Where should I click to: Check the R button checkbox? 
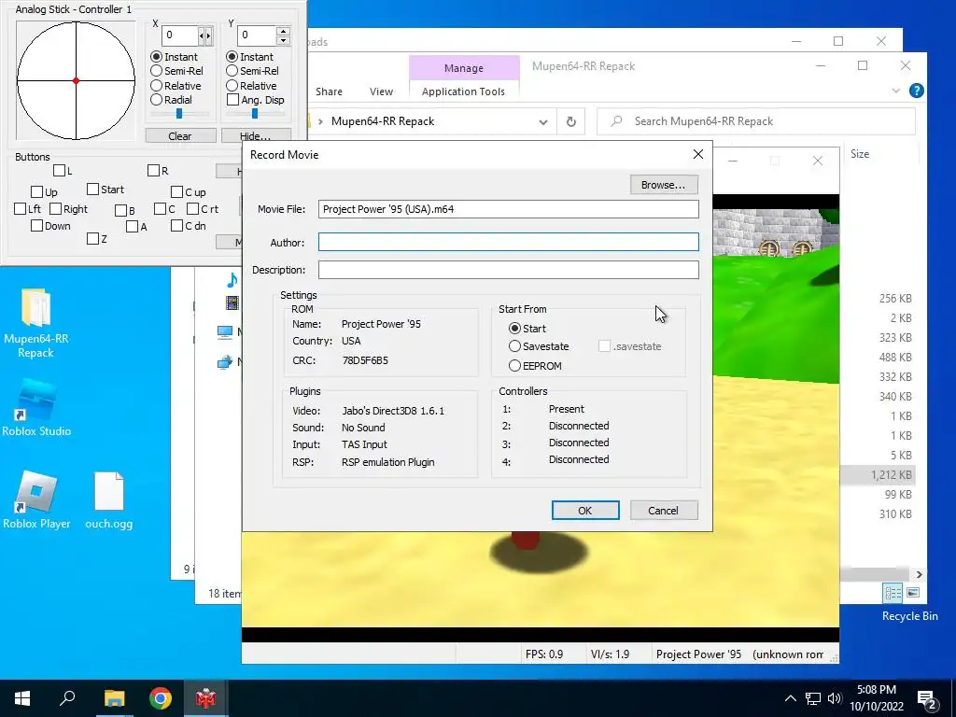tap(154, 171)
